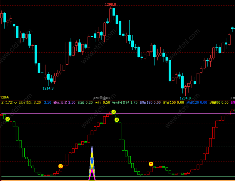Click the sad face on the magenta sell line

coord(114,112)
